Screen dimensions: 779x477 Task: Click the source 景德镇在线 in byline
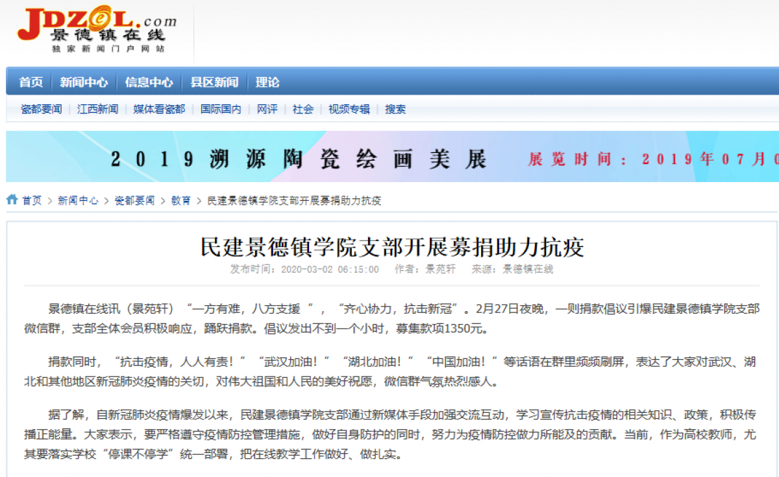click(528, 269)
